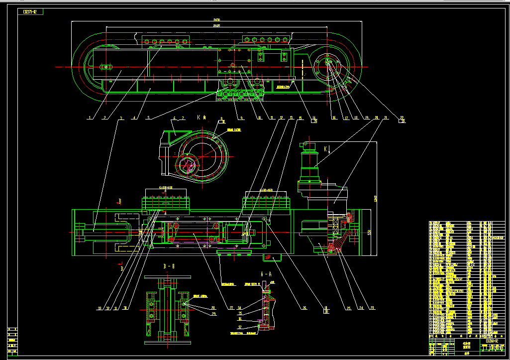The image size is (510, 360).
Task: Select the A - A section view label
Action: (x=266, y=274)
